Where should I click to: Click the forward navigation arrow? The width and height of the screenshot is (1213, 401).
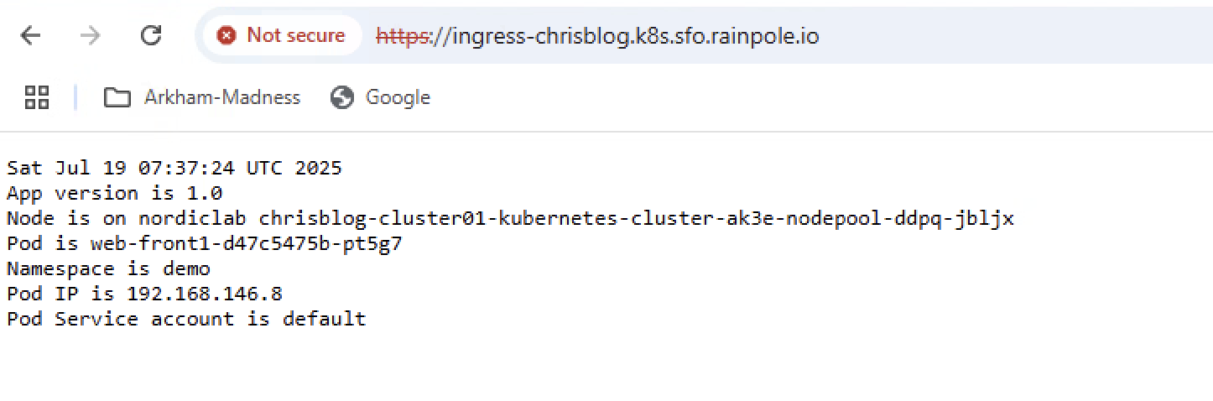tap(90, 35)
